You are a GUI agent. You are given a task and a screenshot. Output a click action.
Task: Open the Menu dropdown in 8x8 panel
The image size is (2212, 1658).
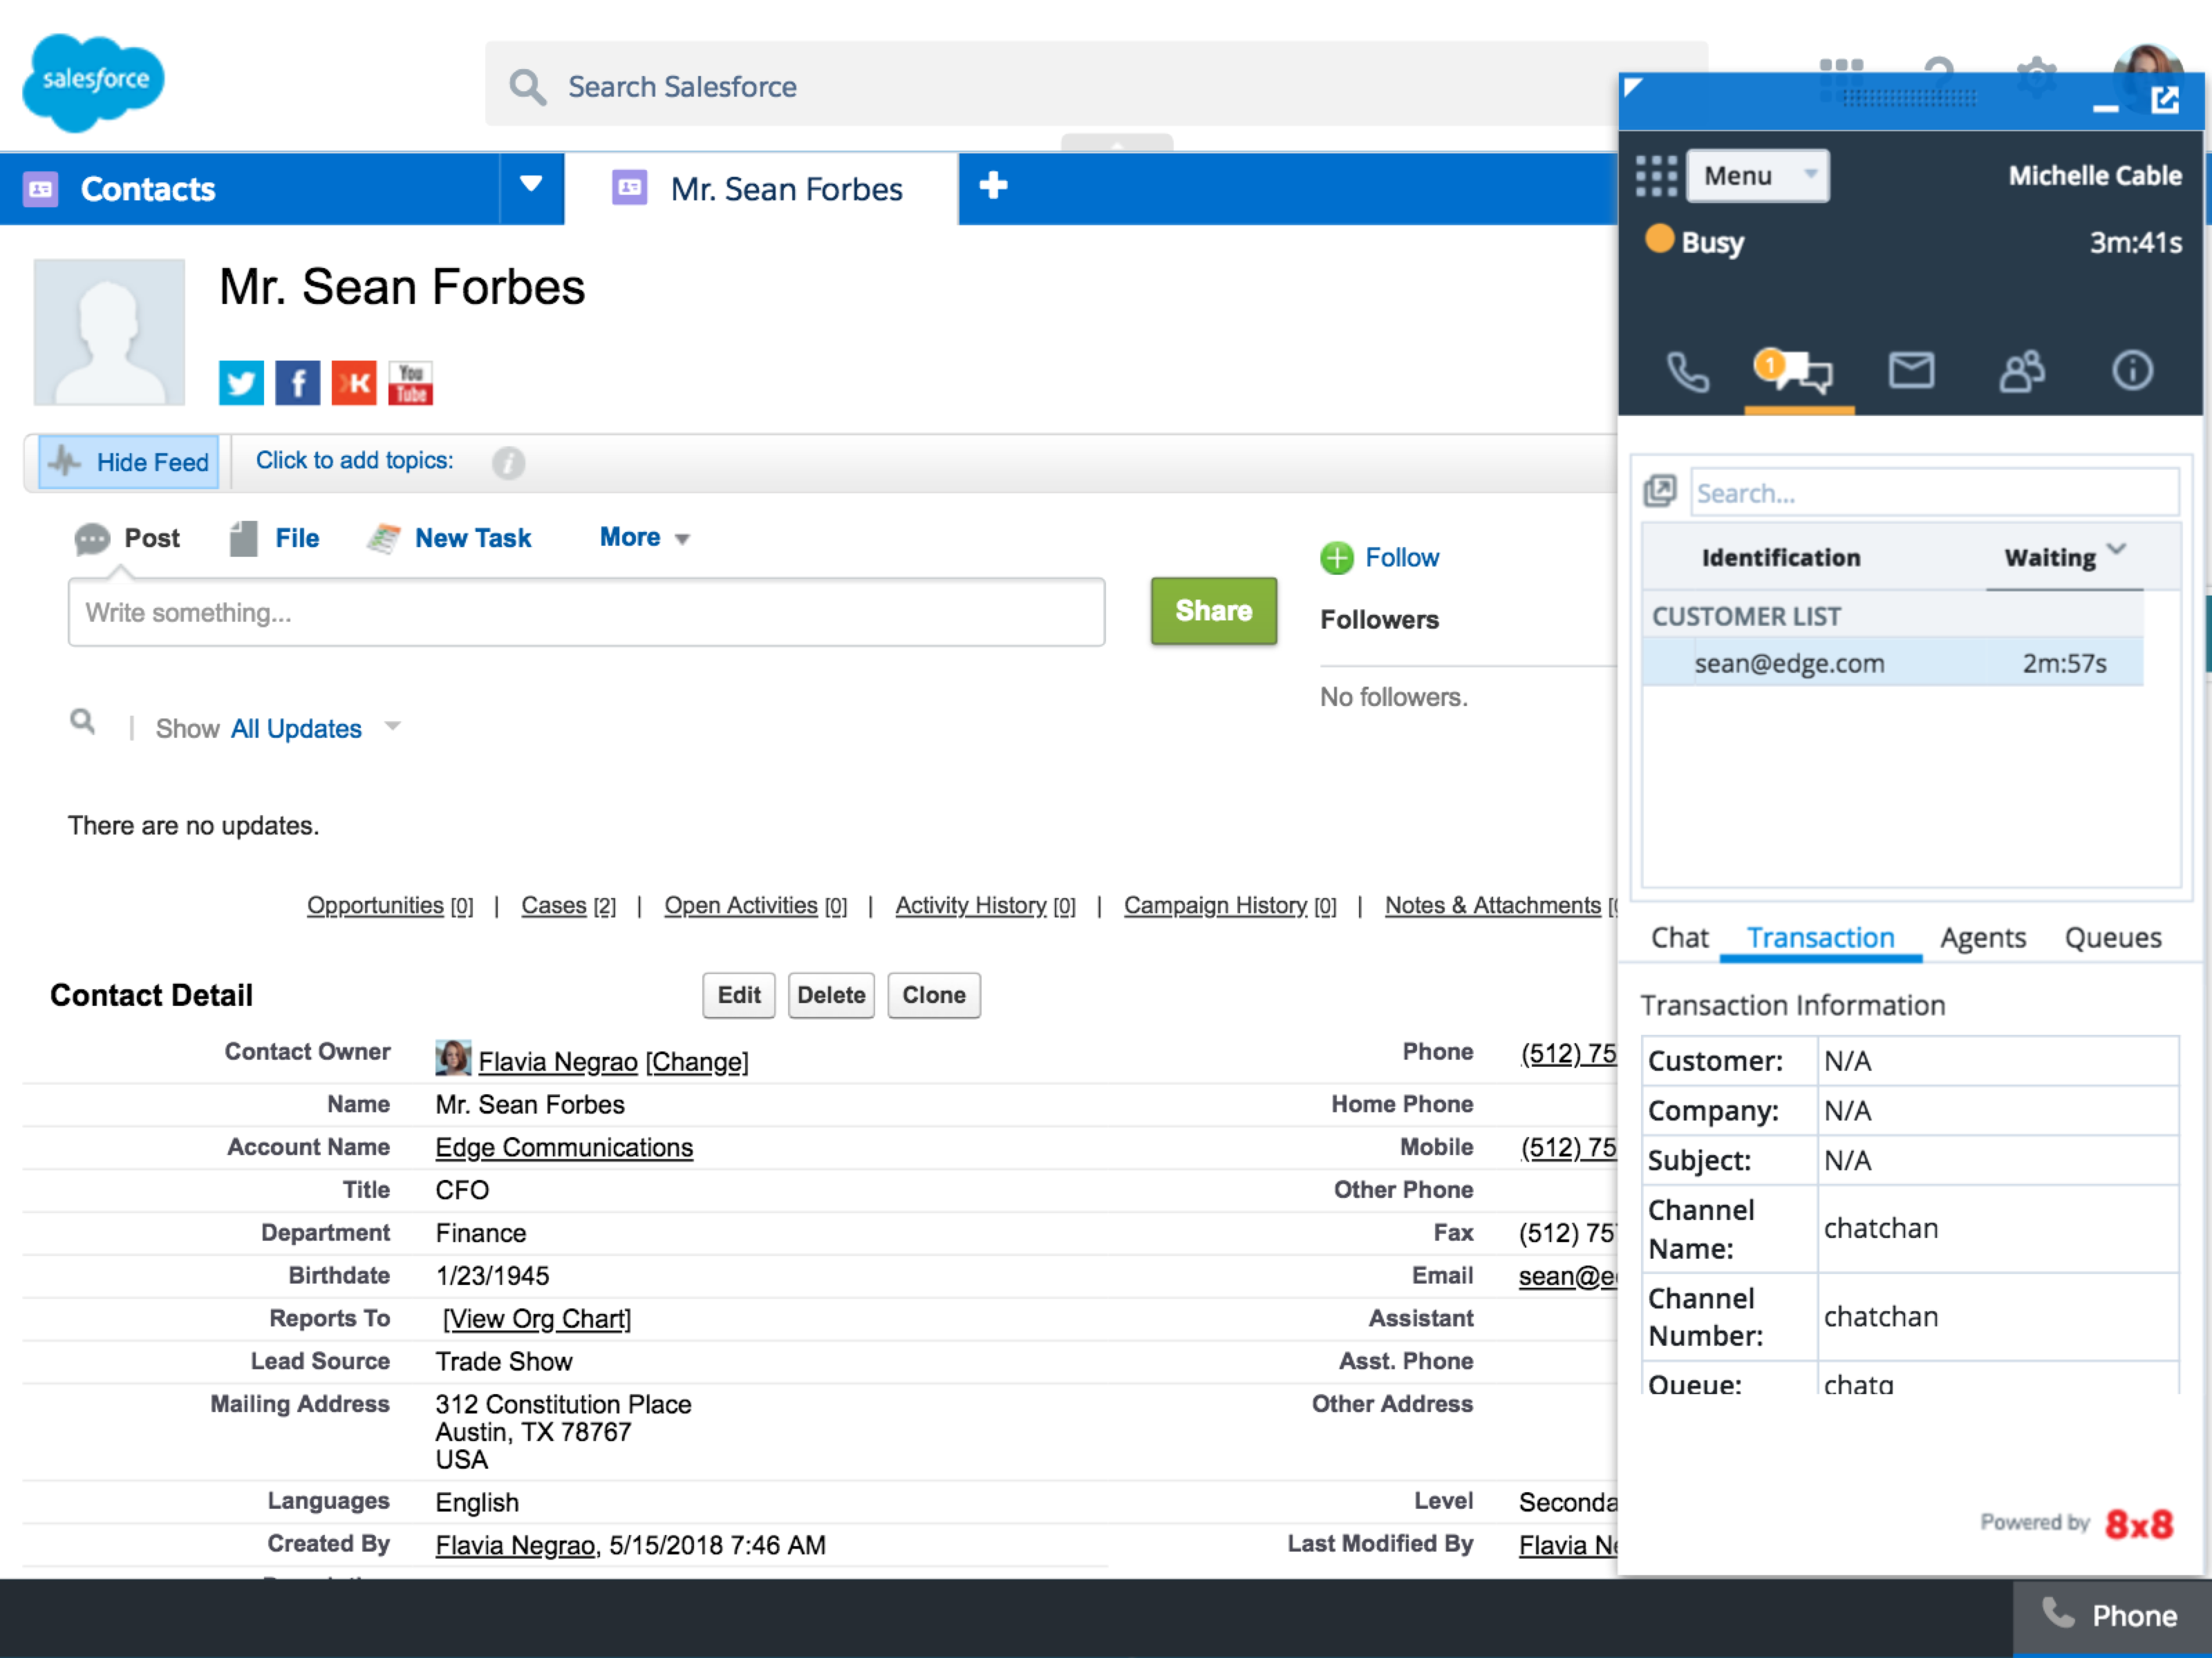point(1758,176)
